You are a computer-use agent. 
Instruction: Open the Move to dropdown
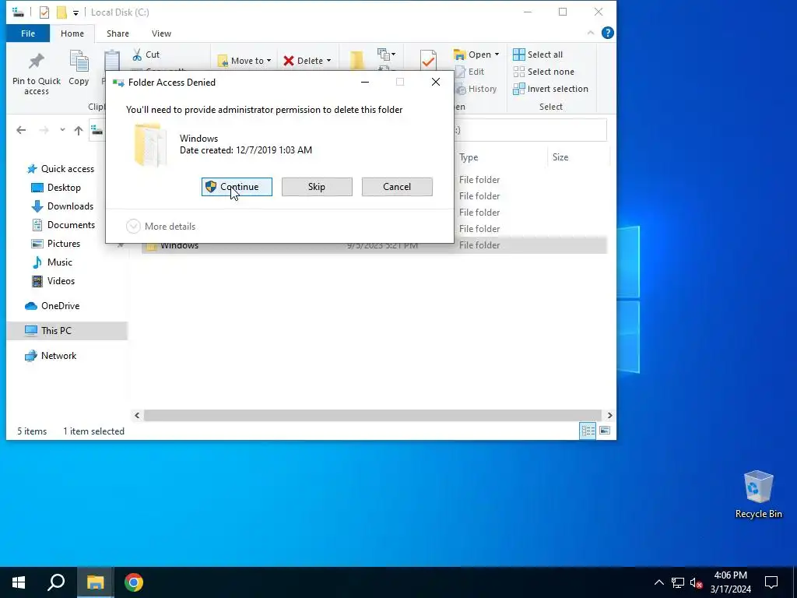[244, 61]
